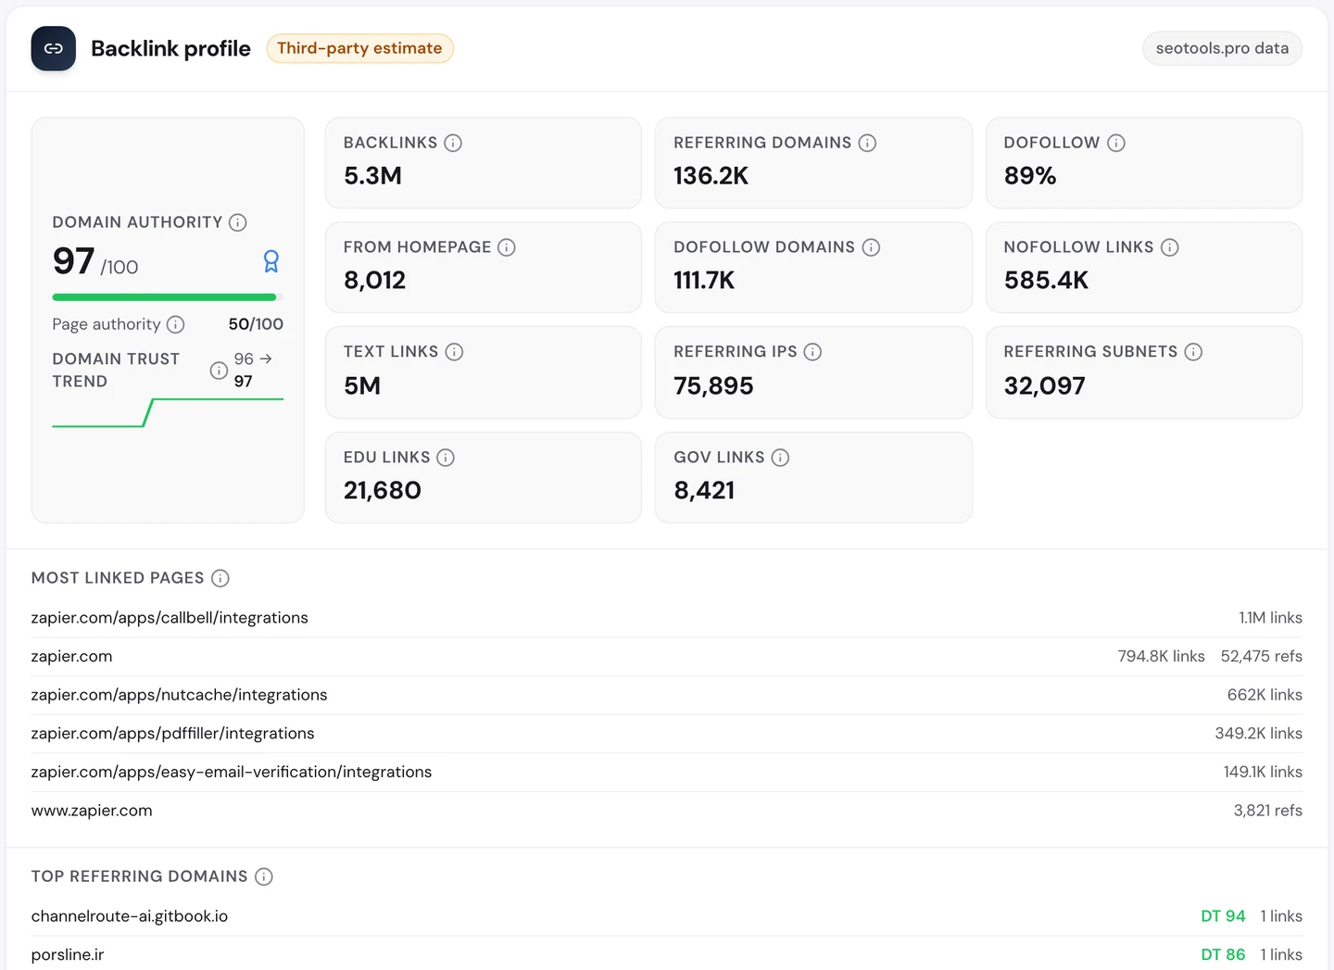This screenshot has height=970, width=1334.
Task: Click the 5.3M backlinks value
Action: 372,176
